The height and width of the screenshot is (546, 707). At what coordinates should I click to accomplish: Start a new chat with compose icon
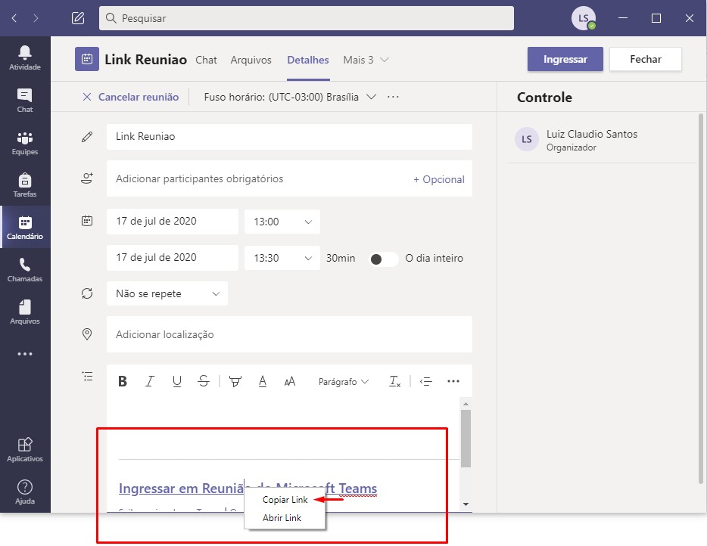click(78, 18)
